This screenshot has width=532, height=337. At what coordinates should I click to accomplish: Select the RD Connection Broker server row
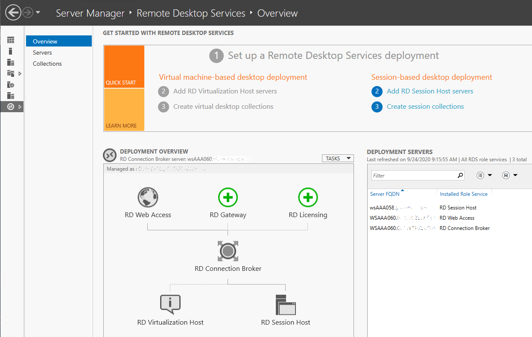(x=450, y=228)
